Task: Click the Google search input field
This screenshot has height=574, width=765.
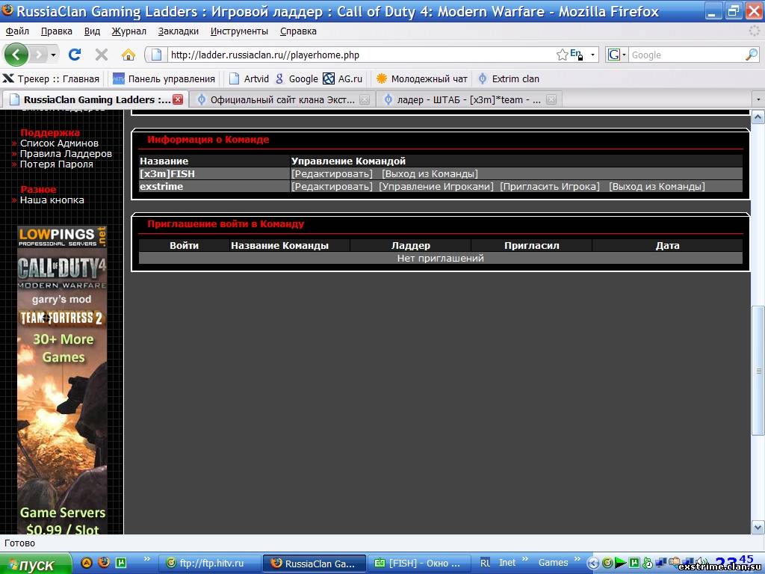Action: click(x=684, y=55)
